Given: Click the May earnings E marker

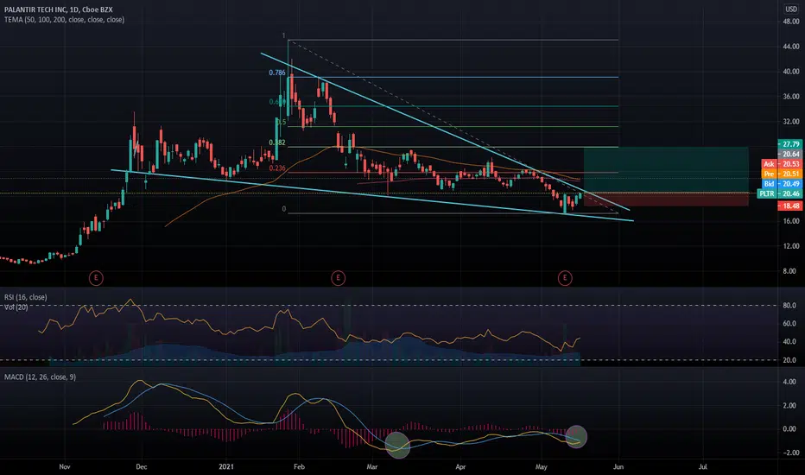Looking at the screenshot, I should [565, 278].
